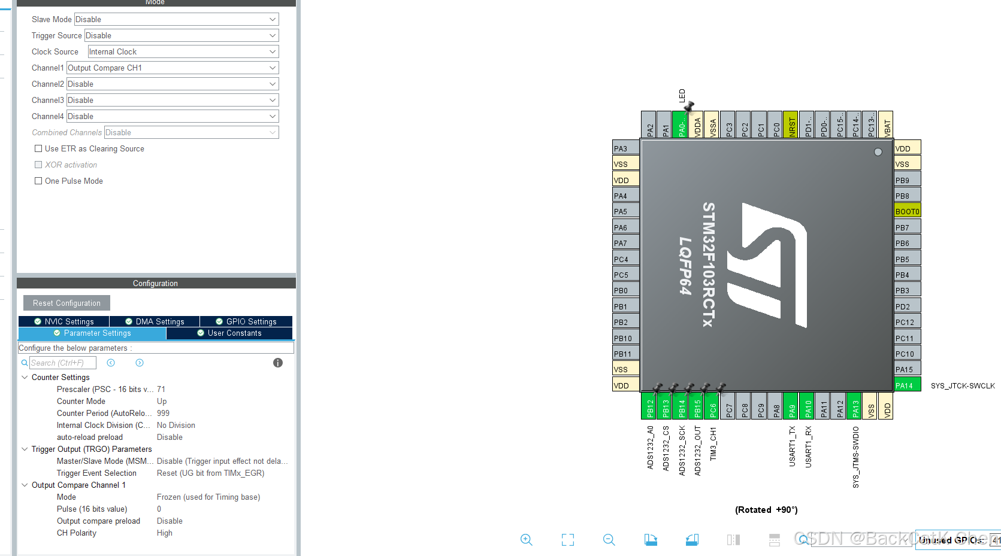The image size is (1001, 556).
Task: Select Output compare preload Disable value
Action: (170, 521)
